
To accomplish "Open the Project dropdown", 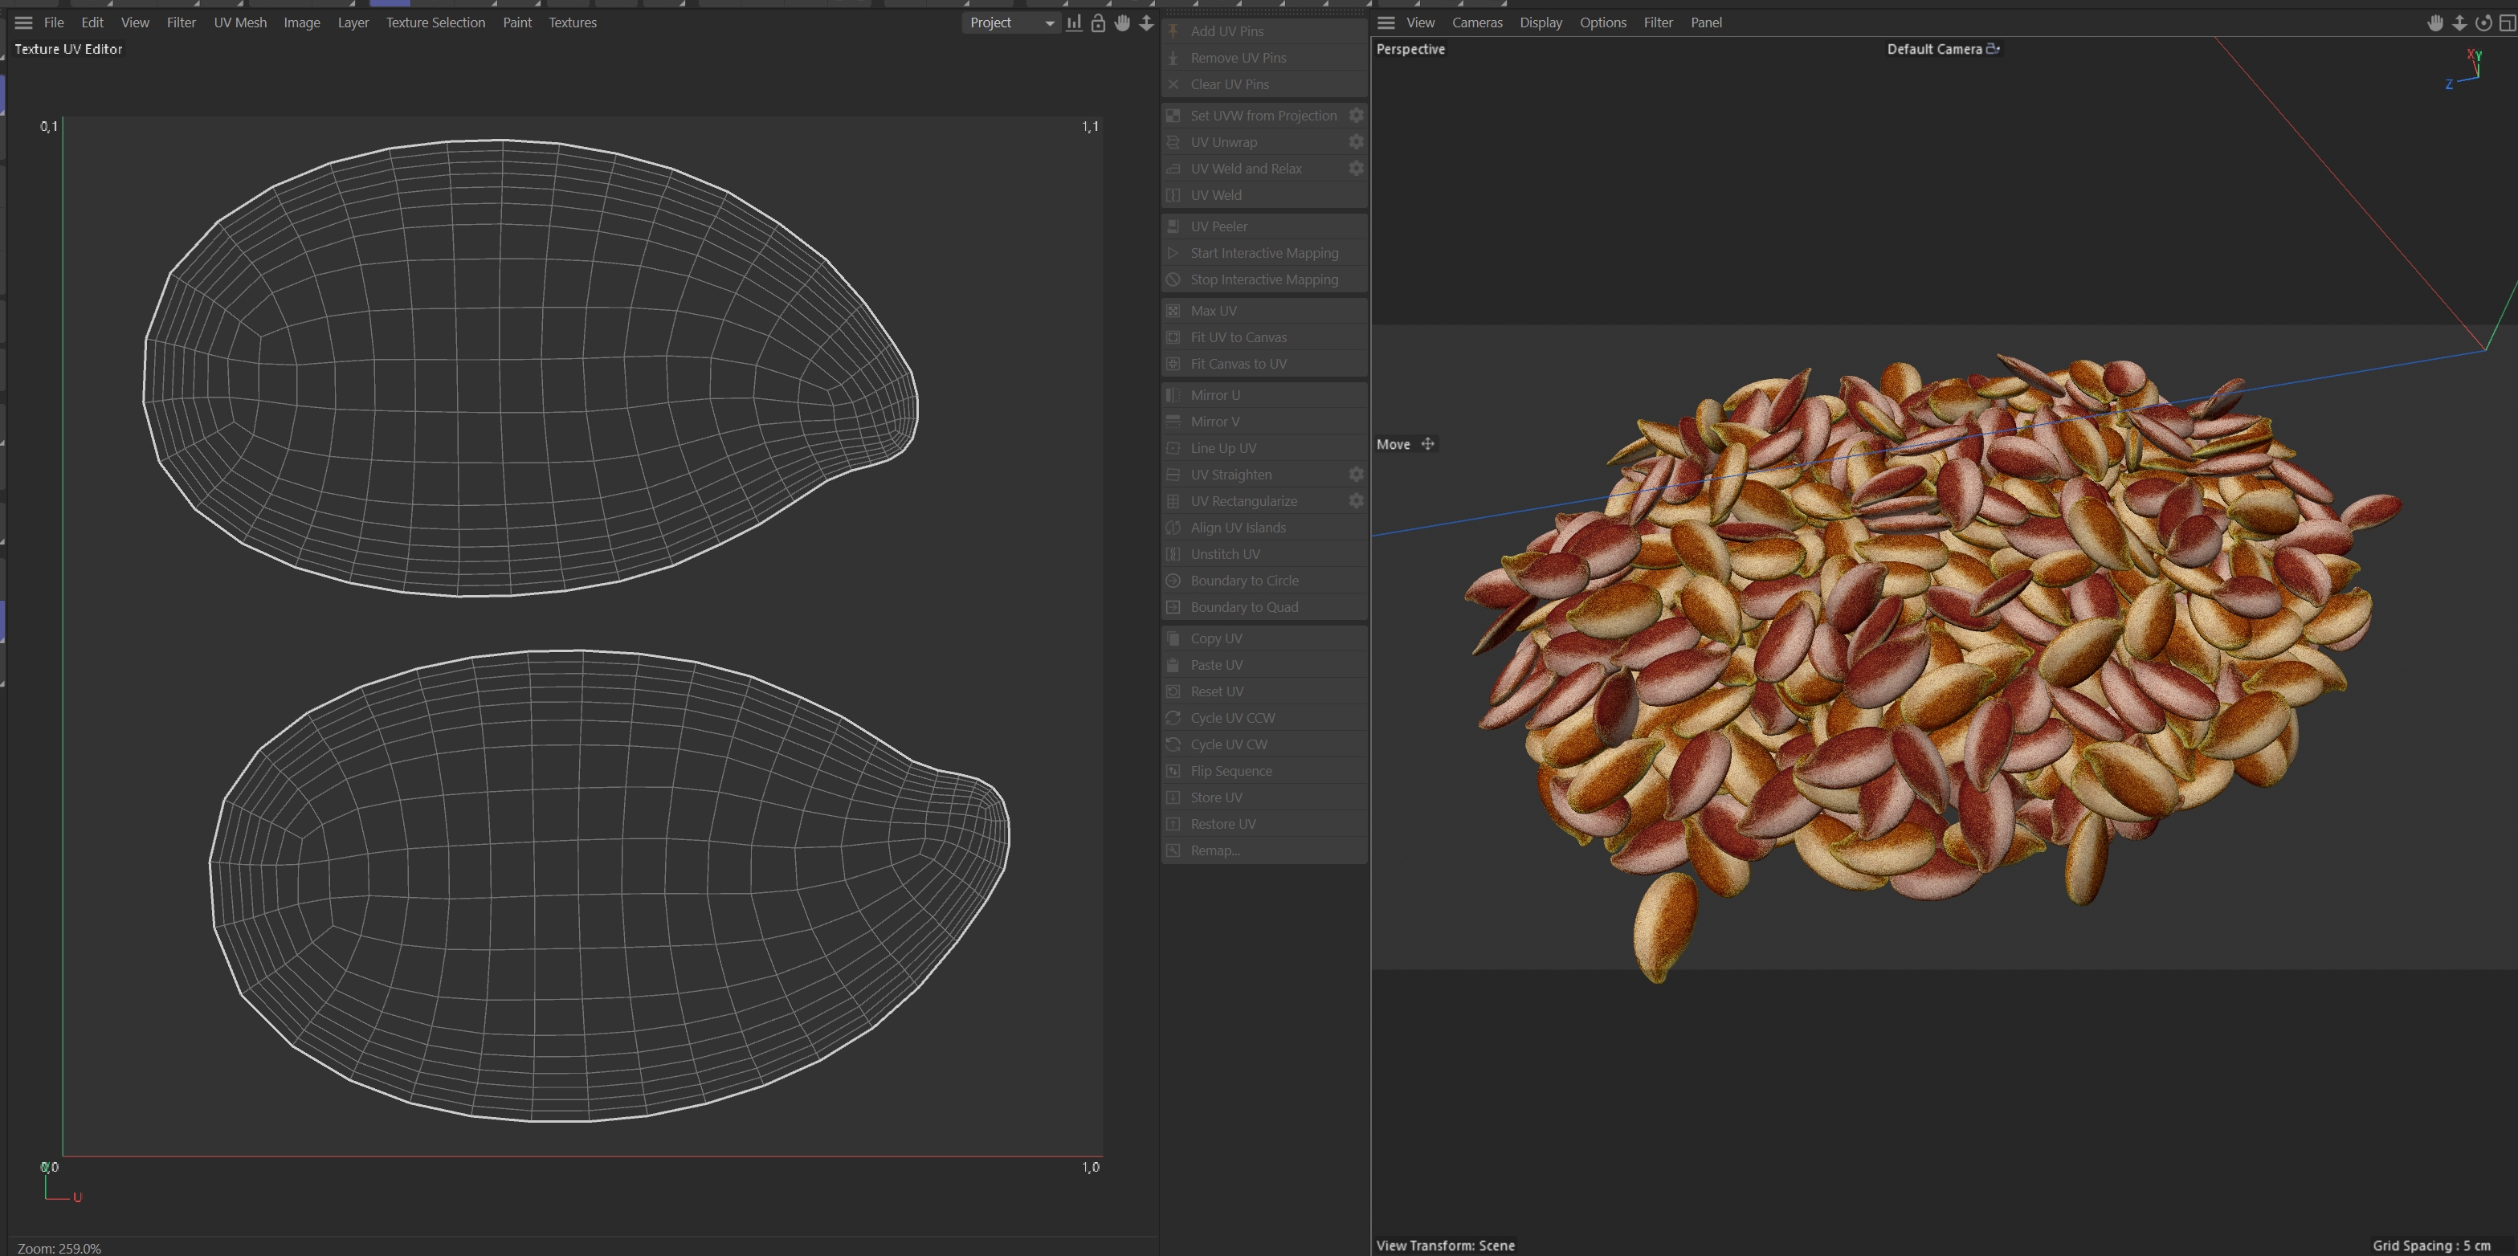I will coord(1010,22).
